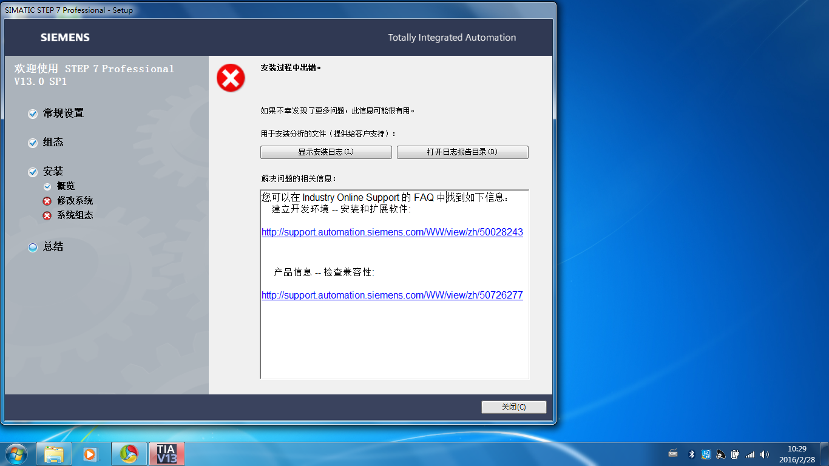This screenshot has width=829, height=466.
Task: Select 总结 step in the sidebar
Action: pyautogui.click(x=53, y=247)
